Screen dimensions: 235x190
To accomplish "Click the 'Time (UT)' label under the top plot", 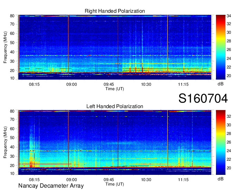I will [x=115, y=89].
